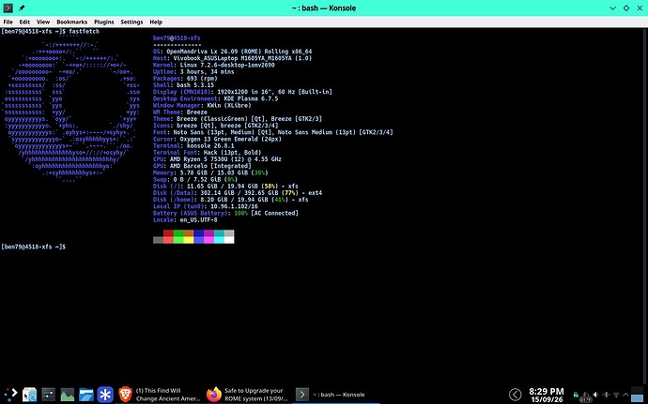Click the 'Locale: en_US.UTF-8' line
Viewport: 648px width, 404px height.
click(x=185, y=220)
